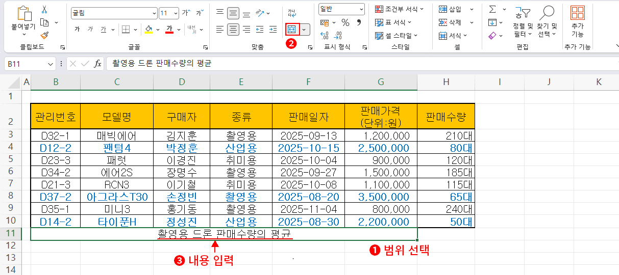Open the font size 11 dropdown
Viewport: 619px width, 275px height.
(x=169, y=13)
